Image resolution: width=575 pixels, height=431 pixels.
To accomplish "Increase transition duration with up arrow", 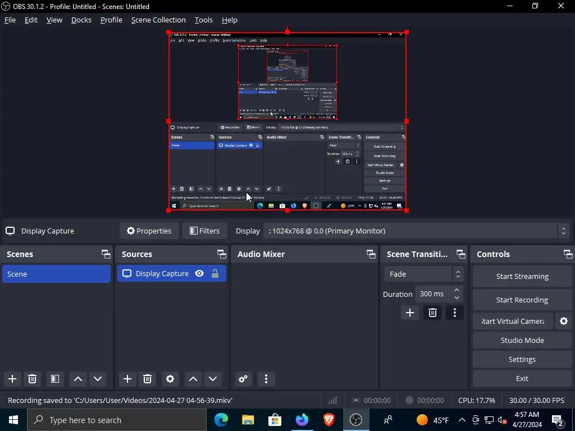I will click(457, 290).
